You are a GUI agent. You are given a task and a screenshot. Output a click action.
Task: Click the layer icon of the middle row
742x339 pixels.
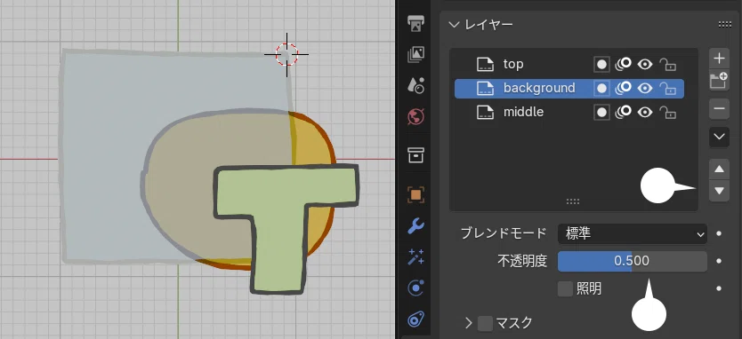(x=485, y=113)
